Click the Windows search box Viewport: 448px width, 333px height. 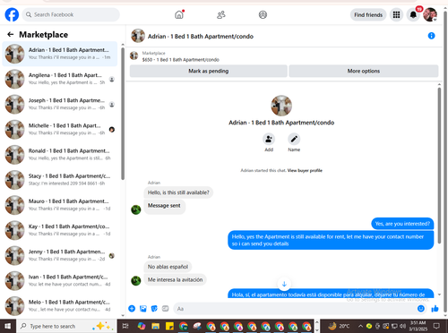[x=65, y=326]
